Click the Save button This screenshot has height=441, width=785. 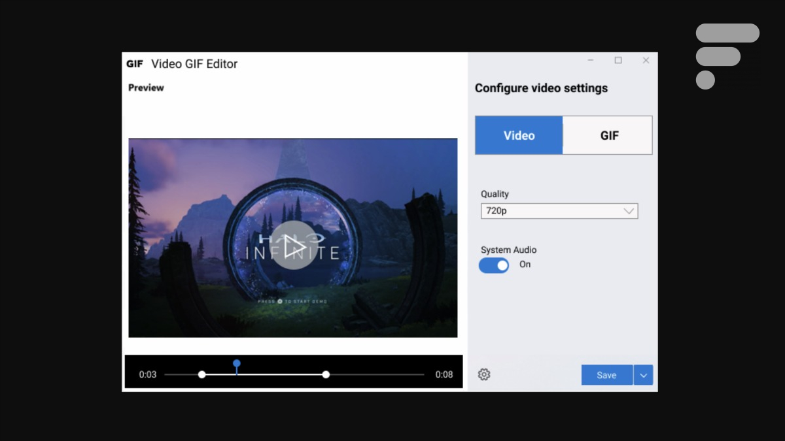pos(607,375)
